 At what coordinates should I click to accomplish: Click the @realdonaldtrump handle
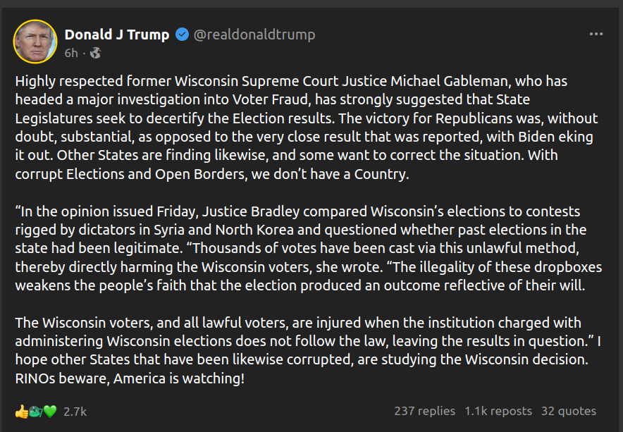pyautogui.click(x=254, y=35)
